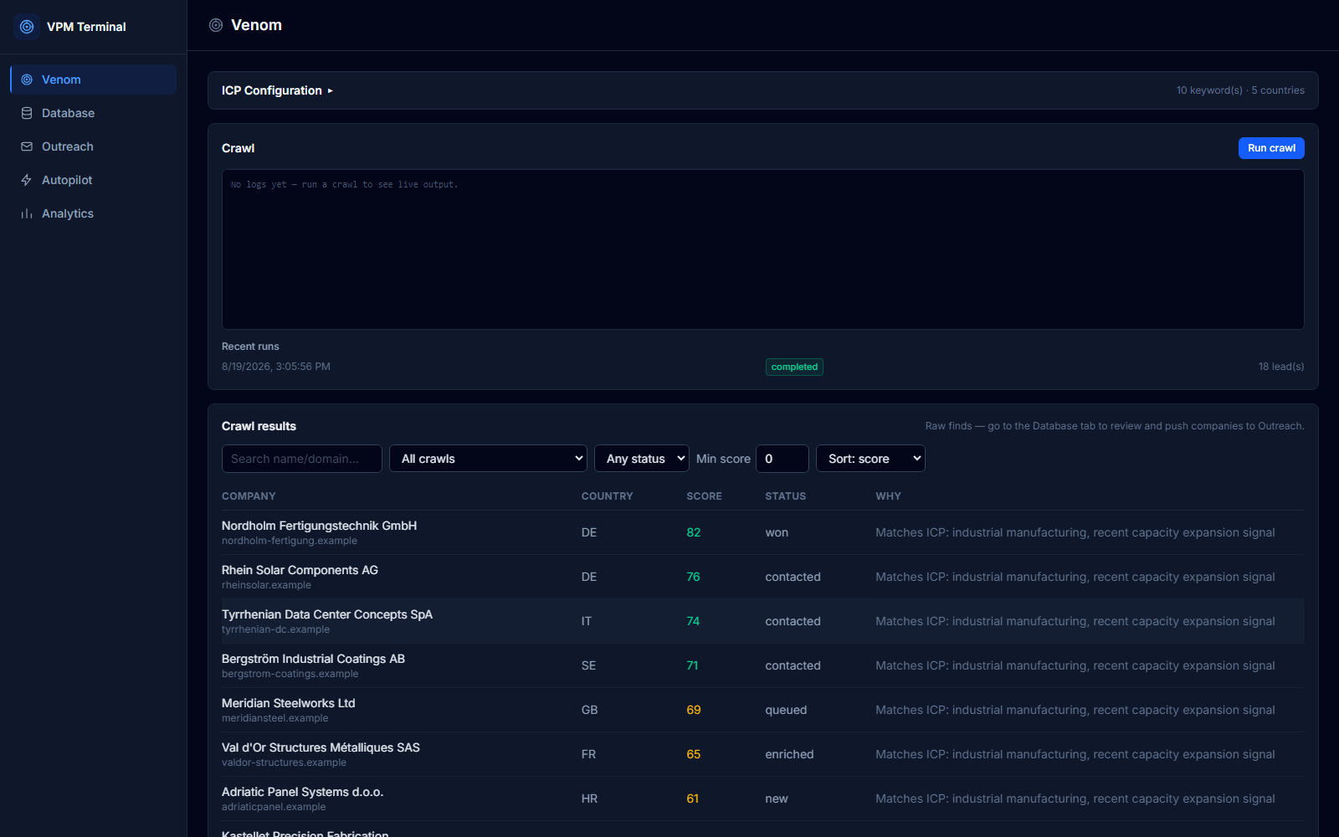Click country code GB for Meridian Steelworks
The image size is (1339, 837).
tap(590, 710)
